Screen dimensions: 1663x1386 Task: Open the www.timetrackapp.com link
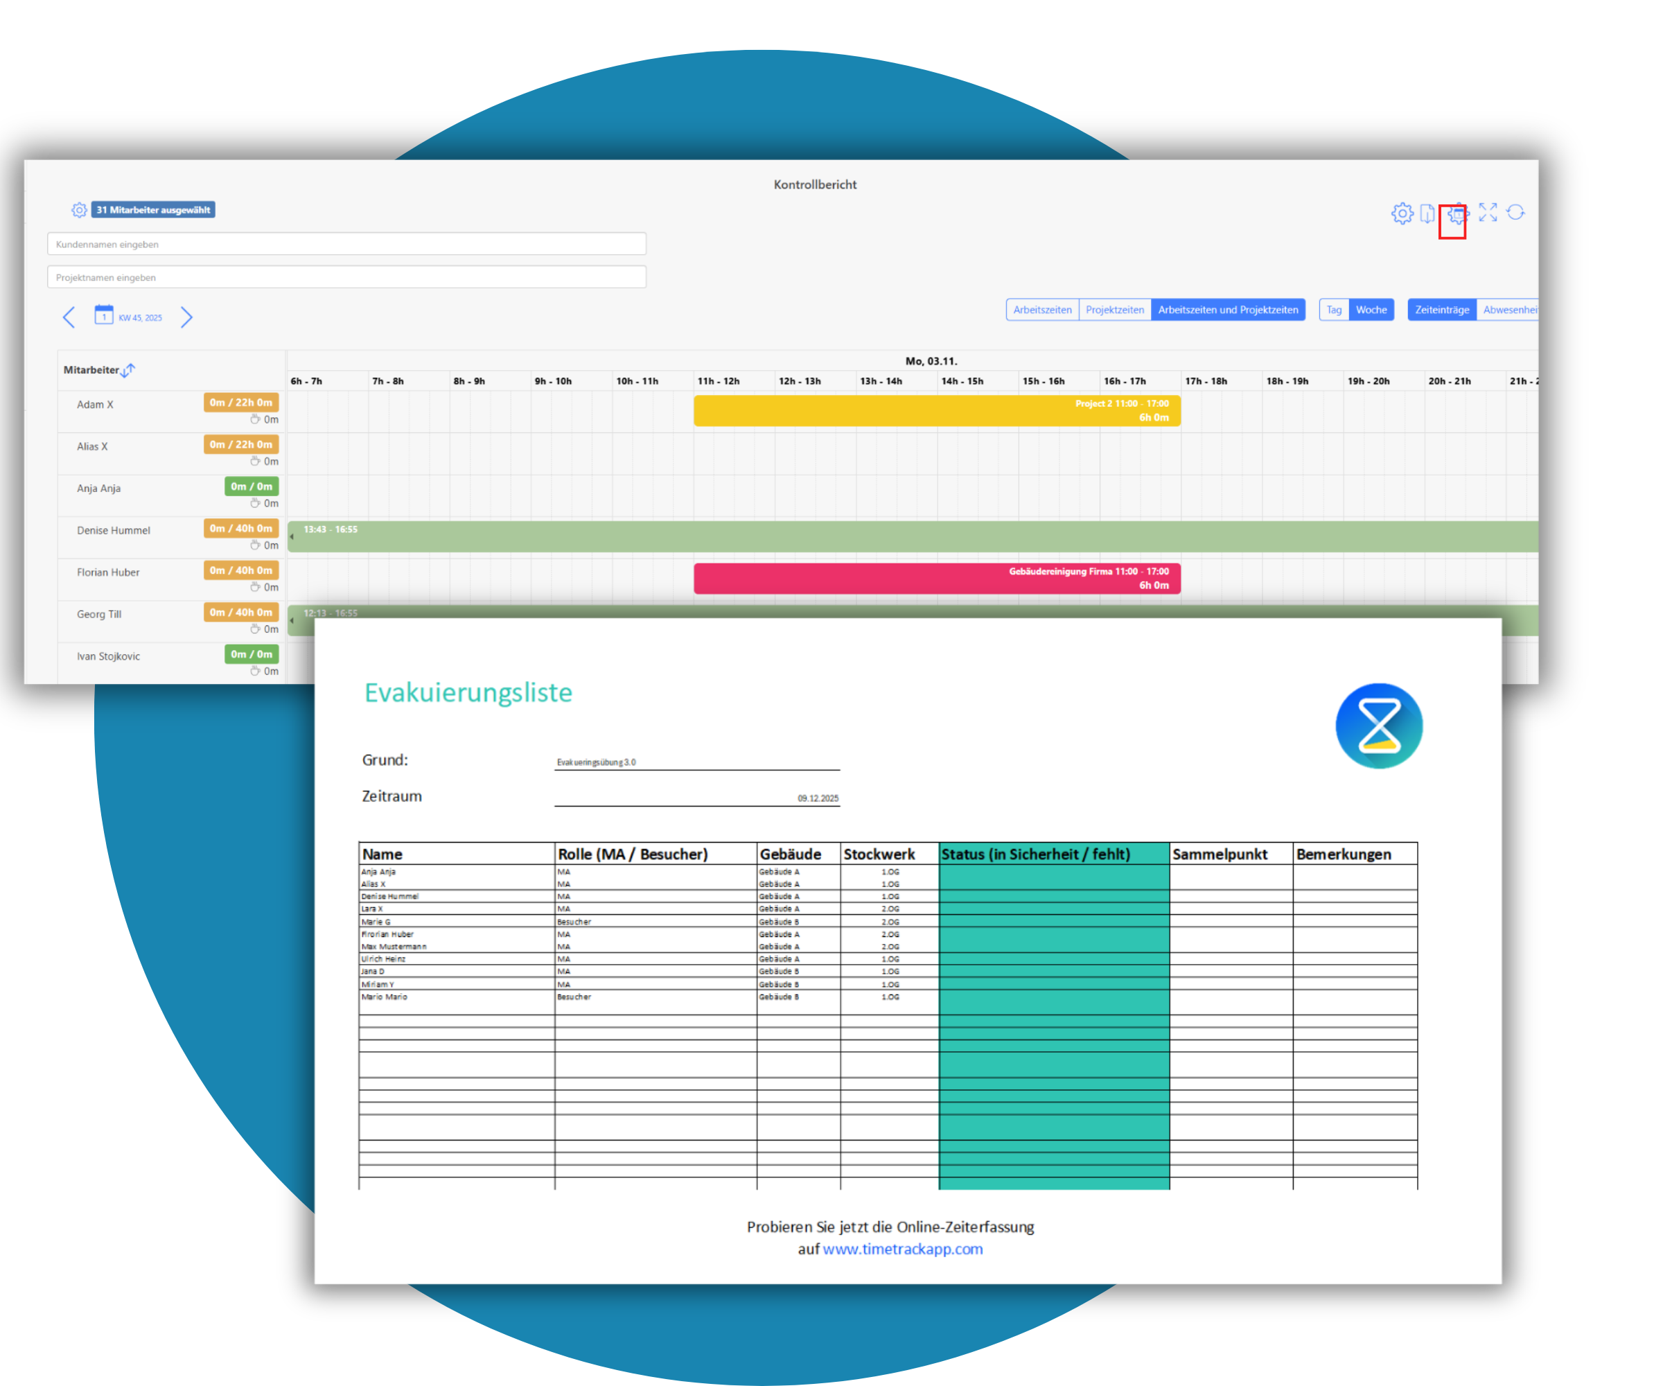[902, 1249]
